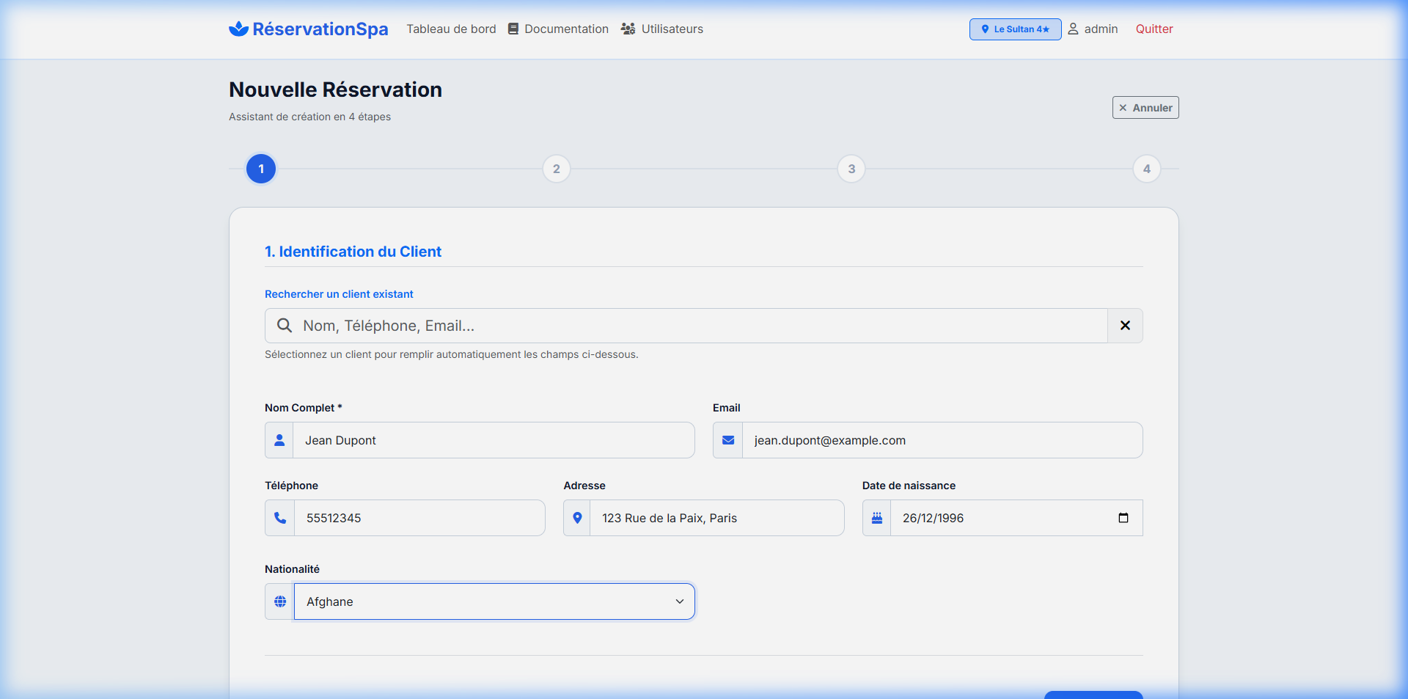Viewport: 1408px width, 699px height.
Task: Click the search magnifier icon
Action: tap(285, 326)
